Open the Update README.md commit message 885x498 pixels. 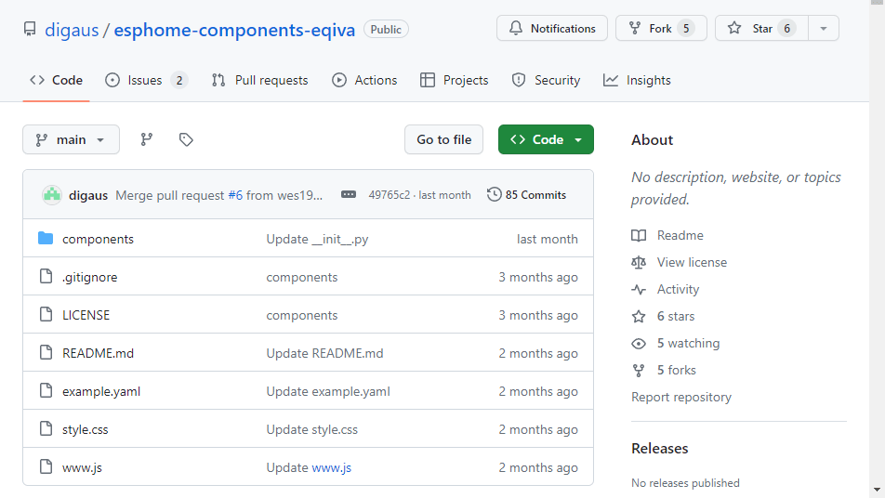[324, 354]
